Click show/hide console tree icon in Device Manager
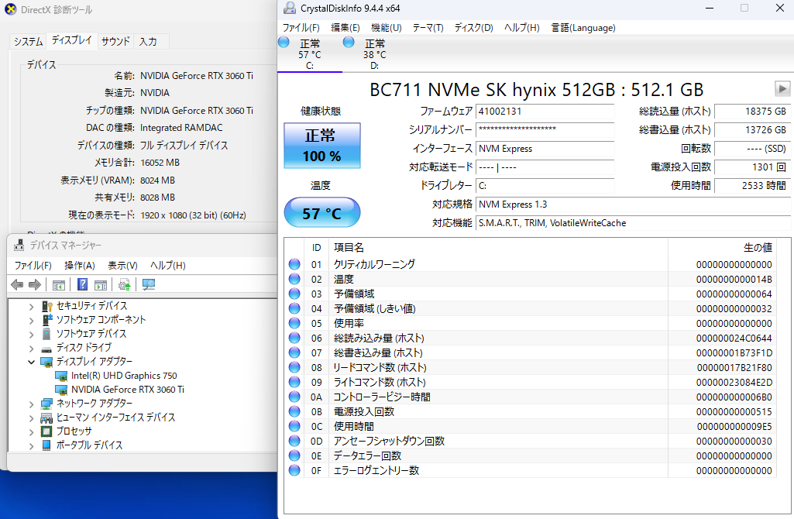Viewport: 794px width, 519px height. 59,284
